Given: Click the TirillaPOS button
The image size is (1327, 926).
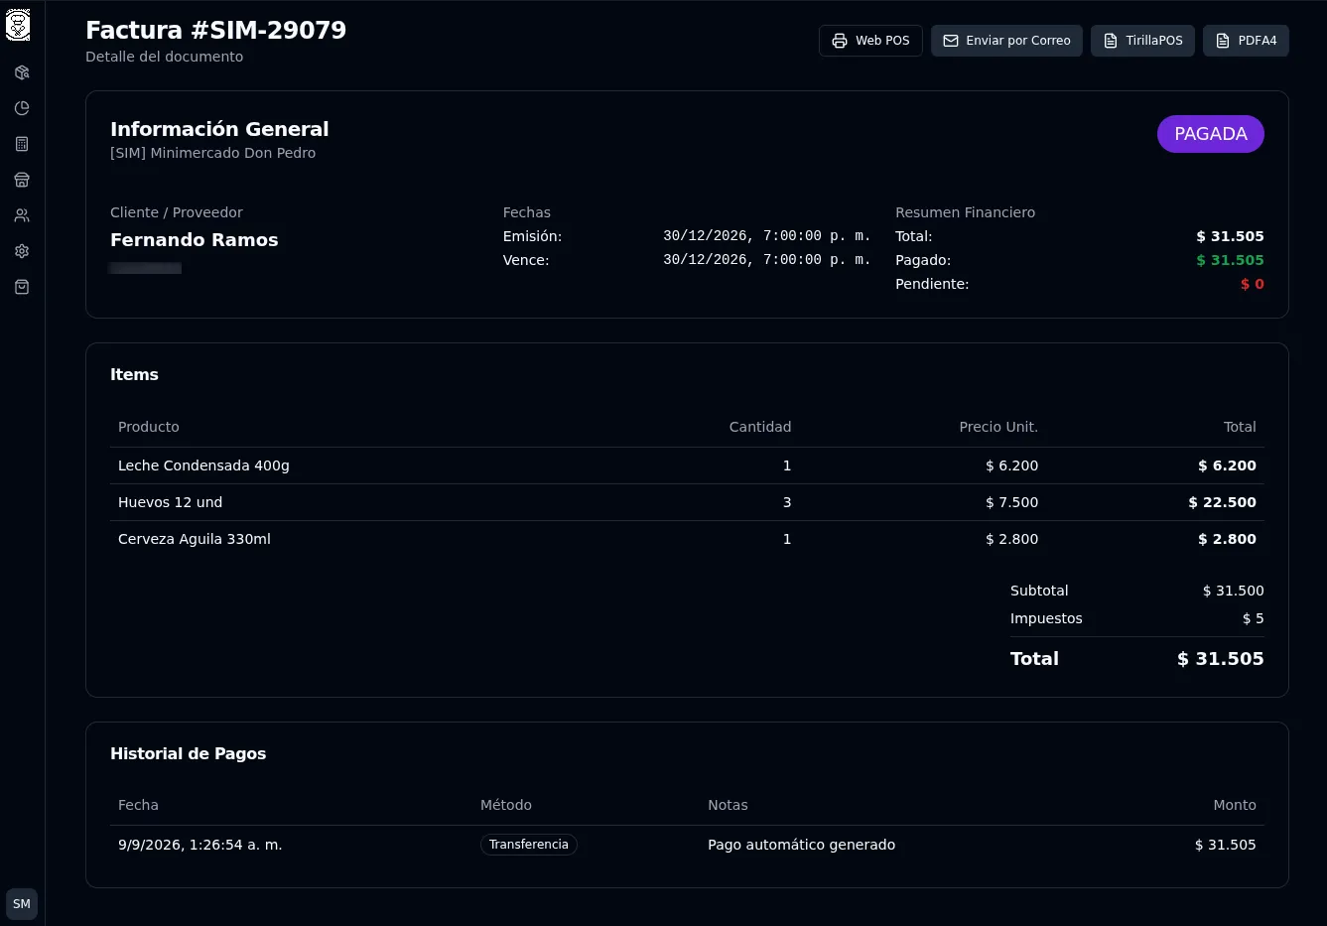Looking at the screenshot, I should [1142, 41].
